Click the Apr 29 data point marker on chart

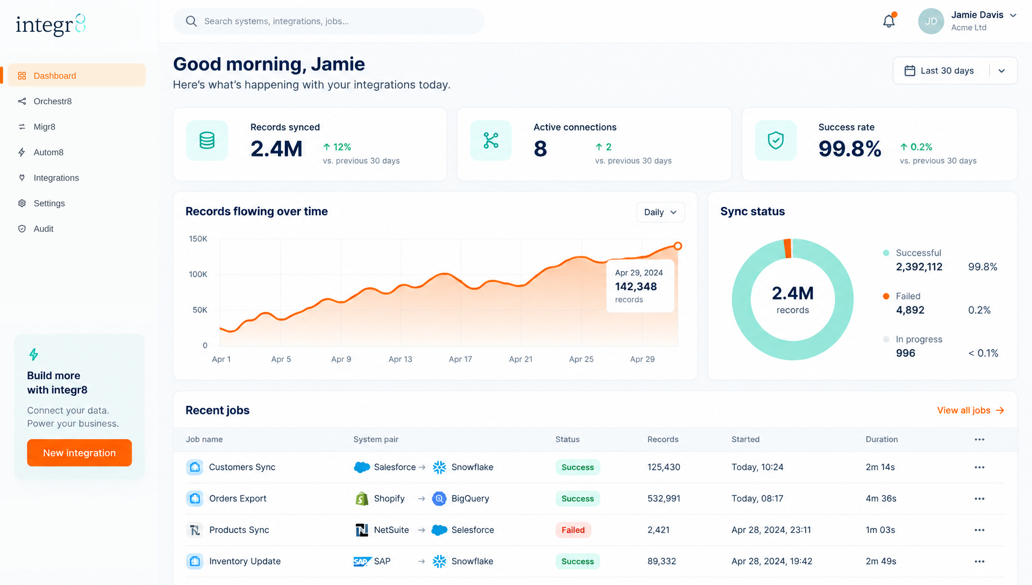[x=678, y=246]
